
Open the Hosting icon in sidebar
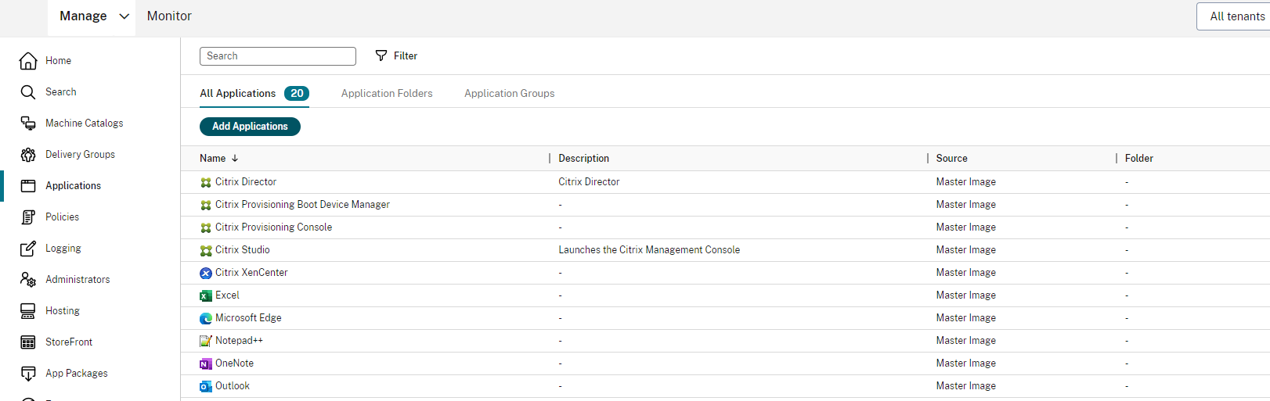coord(28,311)
